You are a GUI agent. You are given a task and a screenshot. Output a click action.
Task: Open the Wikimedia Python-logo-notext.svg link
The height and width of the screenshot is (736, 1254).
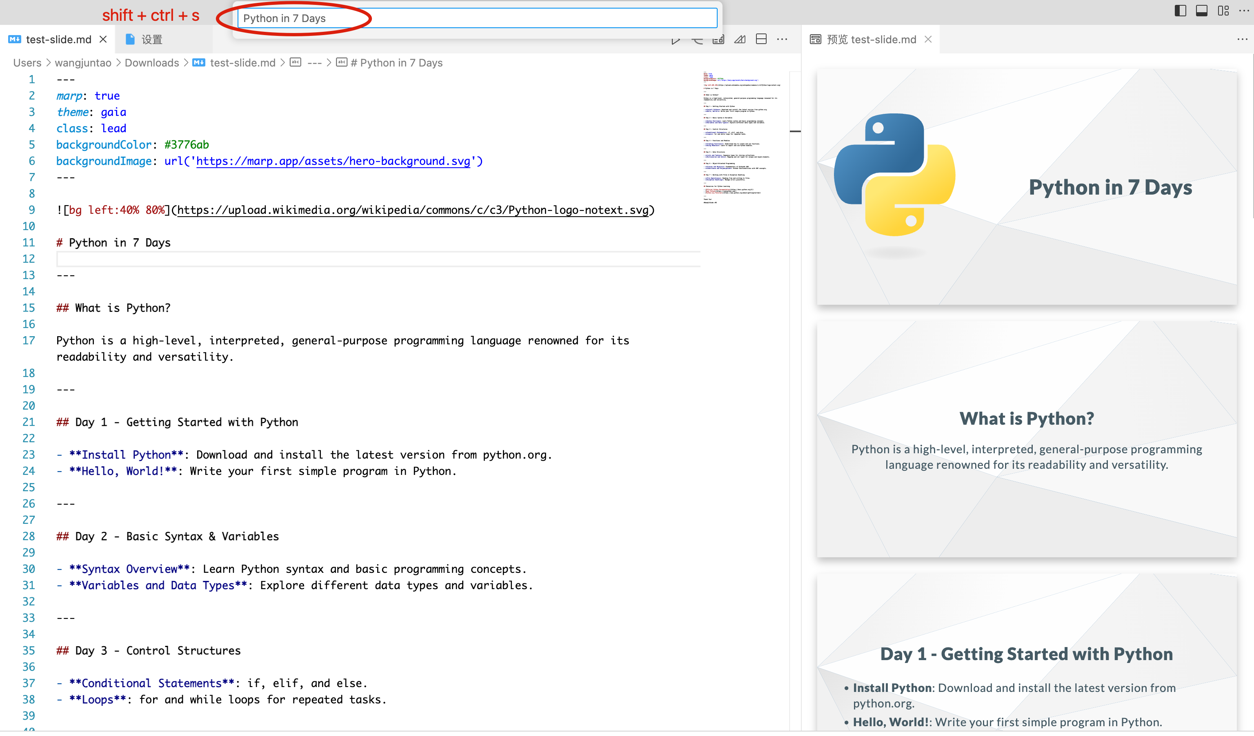[413, 210]
